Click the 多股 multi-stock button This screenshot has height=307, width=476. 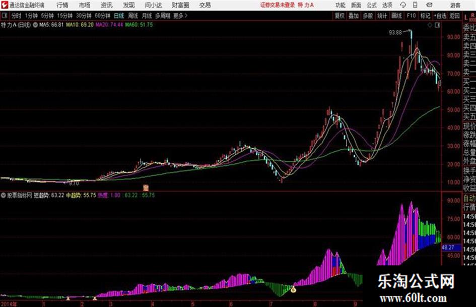368,16
